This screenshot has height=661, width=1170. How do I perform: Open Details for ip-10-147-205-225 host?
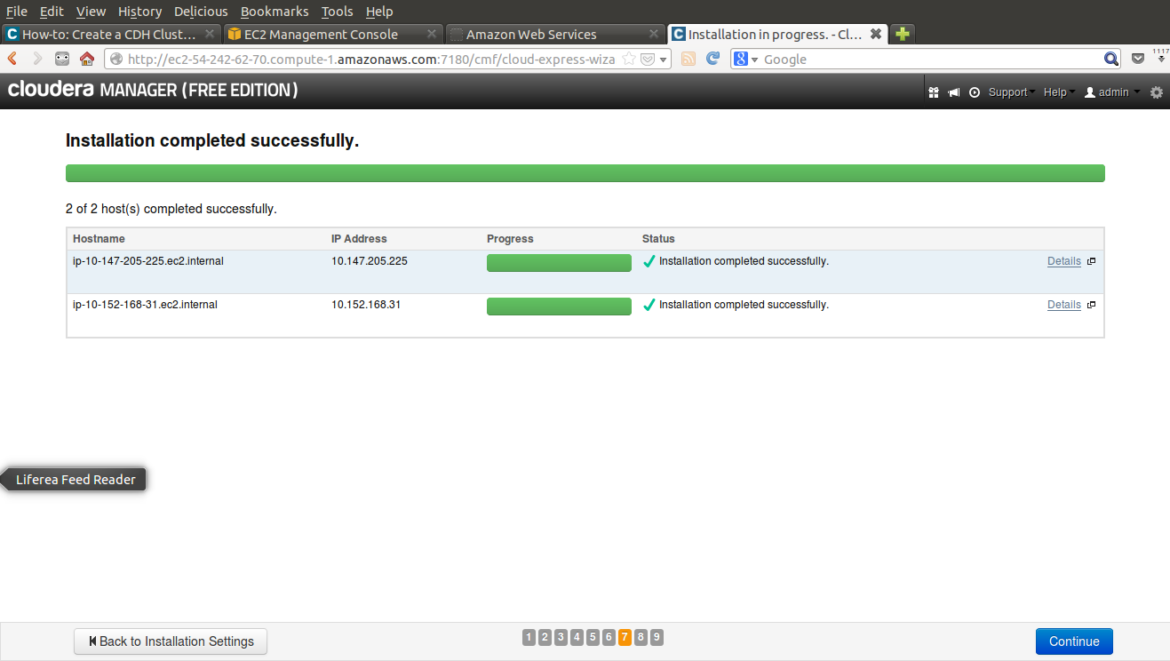[1064, 261]
